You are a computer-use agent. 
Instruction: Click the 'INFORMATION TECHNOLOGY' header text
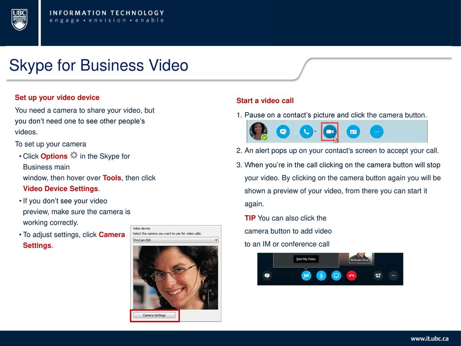(107, 13)
